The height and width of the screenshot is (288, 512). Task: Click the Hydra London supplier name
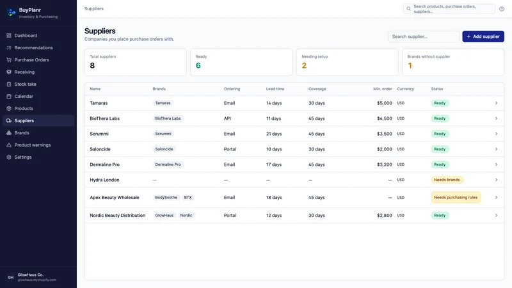pyautogui.click(x=104, y=180)
